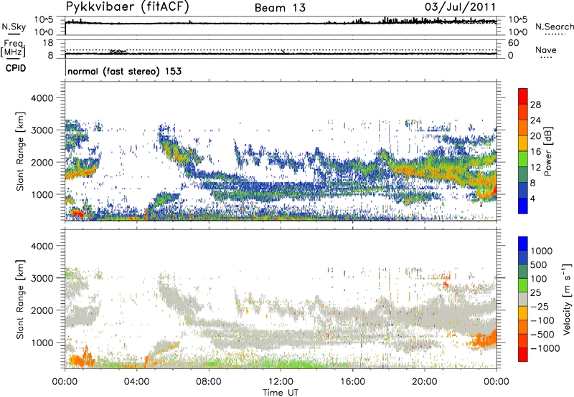This screenshot has height=397, width=574.
Task: Click the velocity panel Slant Range [km] label
Action: (x=20, y=300)
